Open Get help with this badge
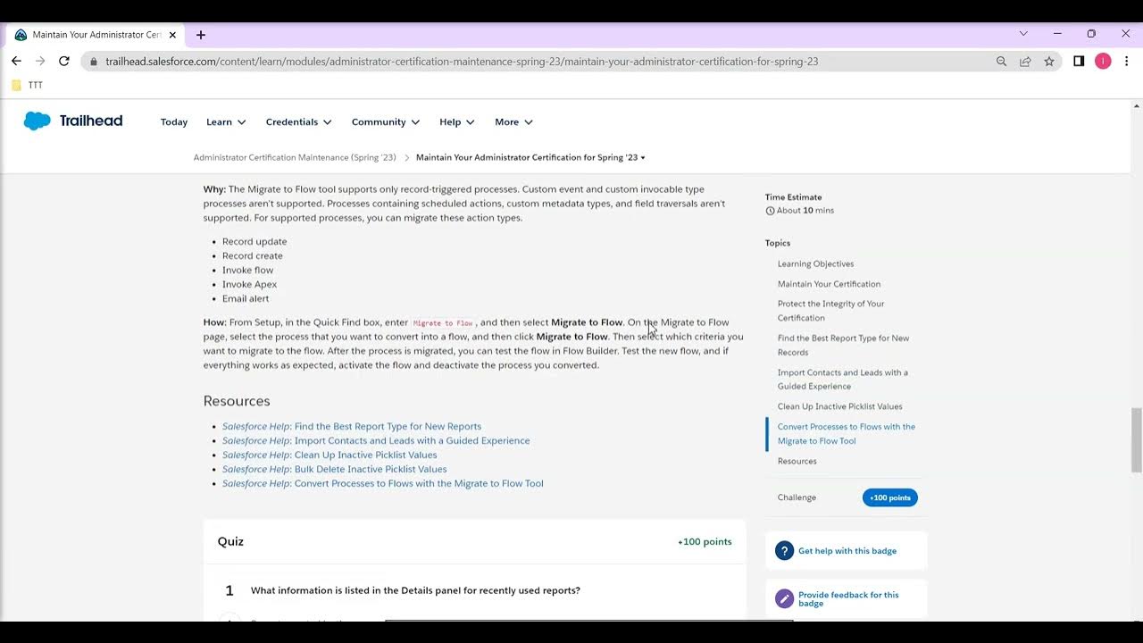 tap(847, 551)
